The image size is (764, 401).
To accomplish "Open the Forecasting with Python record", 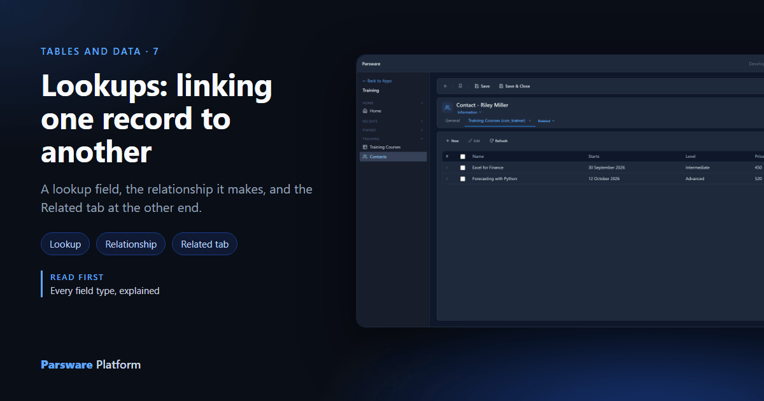I will 495,179.
